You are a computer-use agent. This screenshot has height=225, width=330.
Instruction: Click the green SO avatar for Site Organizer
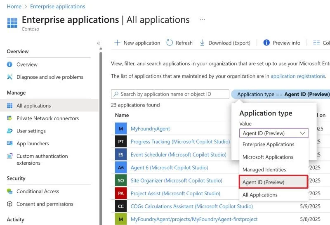pyautogui.click(x=121, y=180)
